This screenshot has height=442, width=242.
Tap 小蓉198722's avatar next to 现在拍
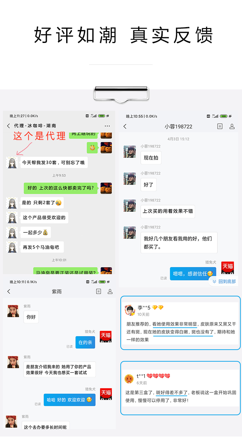pos(130,152)
